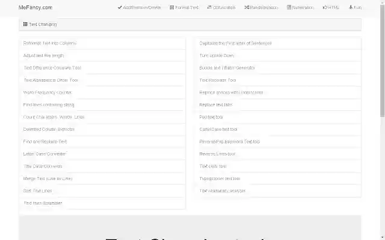Open CamelCase text tool

point(218,130)
